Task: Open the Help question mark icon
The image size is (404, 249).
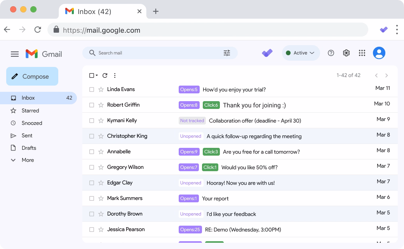Action: tap(331, 53)
